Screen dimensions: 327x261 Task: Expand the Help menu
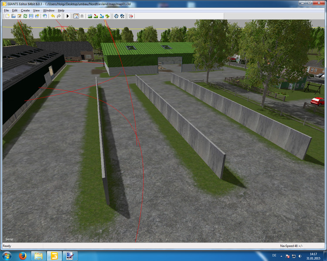pyautogui.click(x=61, y=10)
